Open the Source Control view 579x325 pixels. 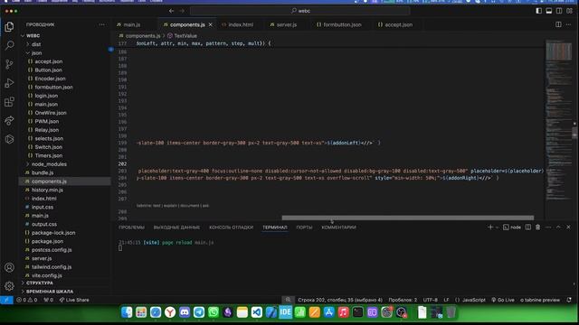coord(9,64)
